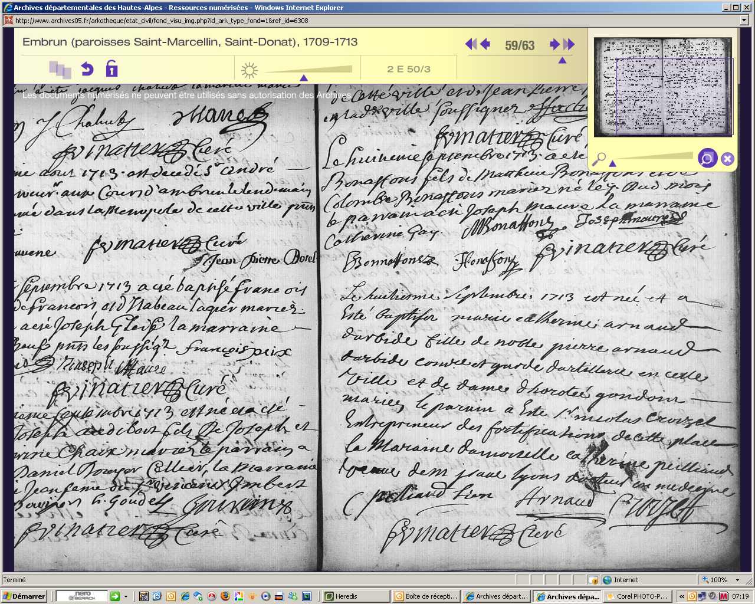Click the green Nero search go button
This screenshot has height=604, width=755.
pos(115,596)
